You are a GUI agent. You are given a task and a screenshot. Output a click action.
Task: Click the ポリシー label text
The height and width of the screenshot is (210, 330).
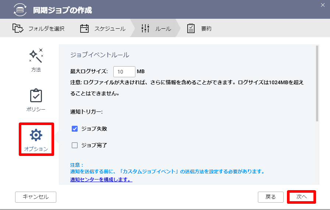point(36,109)
